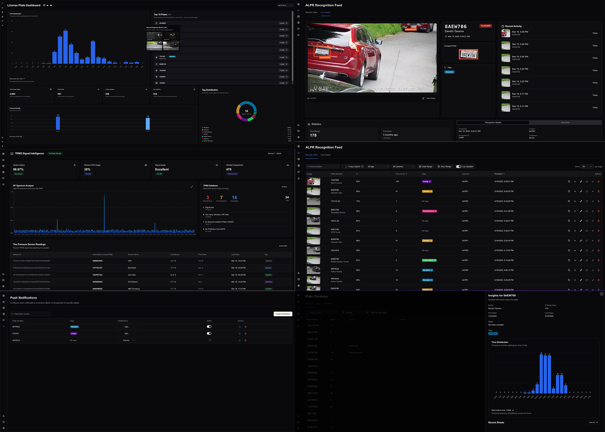Open the All tags filter dropdown
Image resolution: width=605 pixels, height=432 pixels.
[378, 166]
